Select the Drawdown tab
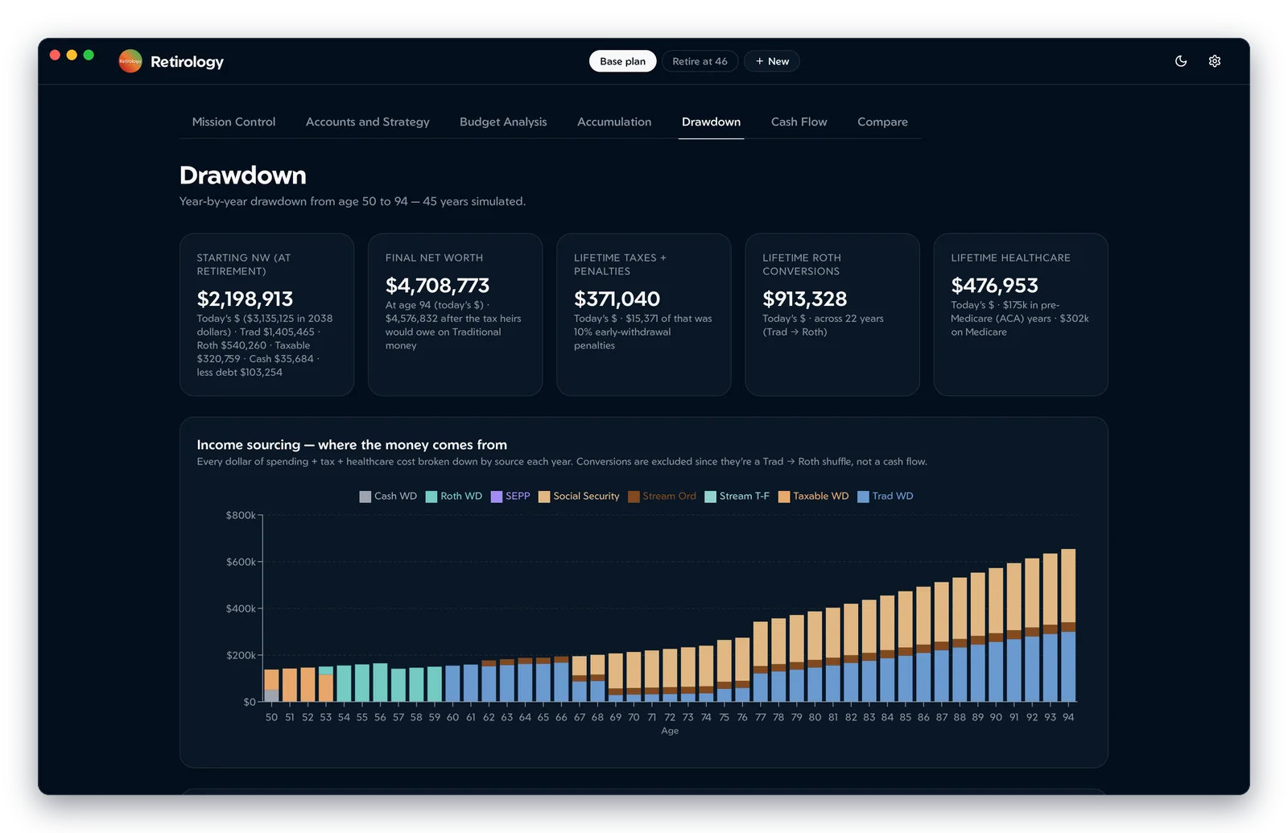This screenshot has width=1288, height=833. [x=711, y=122]
